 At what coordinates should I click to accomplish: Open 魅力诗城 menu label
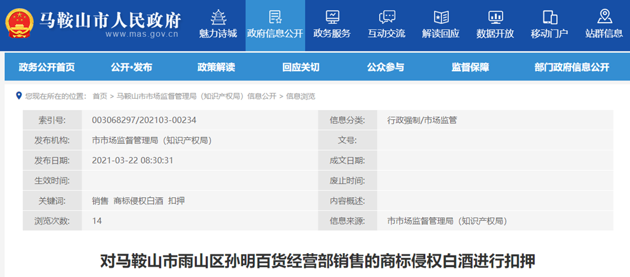(218, 34)
